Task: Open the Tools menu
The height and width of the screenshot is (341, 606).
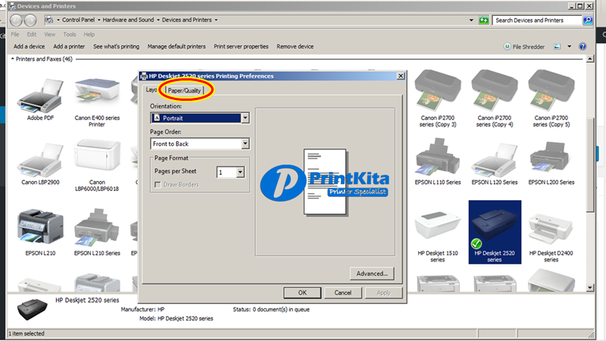Action: [70, 34]
